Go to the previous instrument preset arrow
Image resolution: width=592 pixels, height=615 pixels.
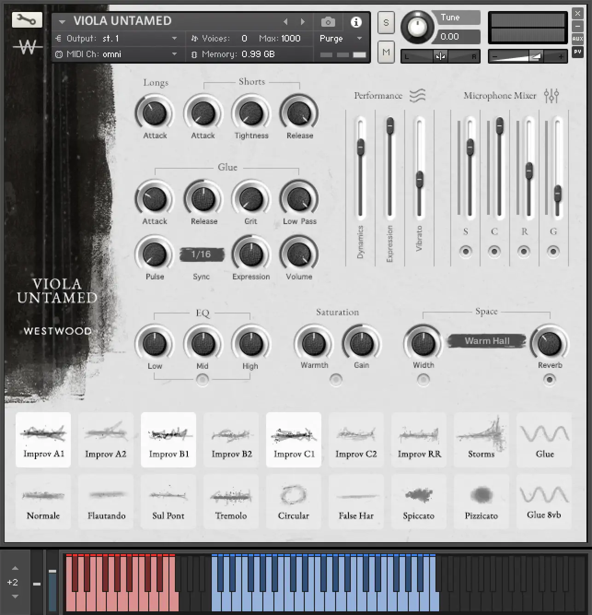click(285, 22)
